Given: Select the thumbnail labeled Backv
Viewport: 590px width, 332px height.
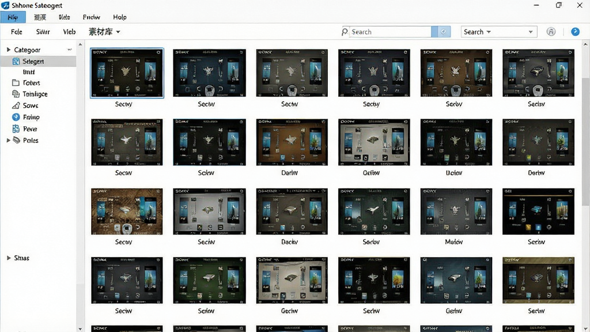Looking at the screenshot, I should tap(292, 212).
